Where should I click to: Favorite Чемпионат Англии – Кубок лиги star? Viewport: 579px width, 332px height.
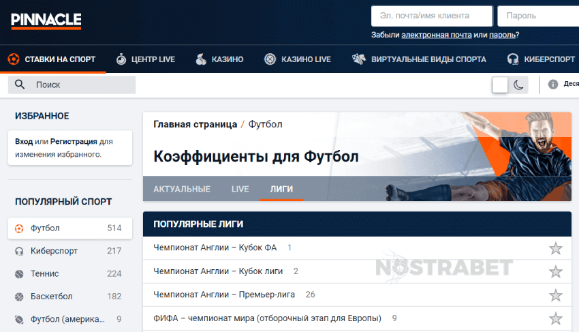555,272
